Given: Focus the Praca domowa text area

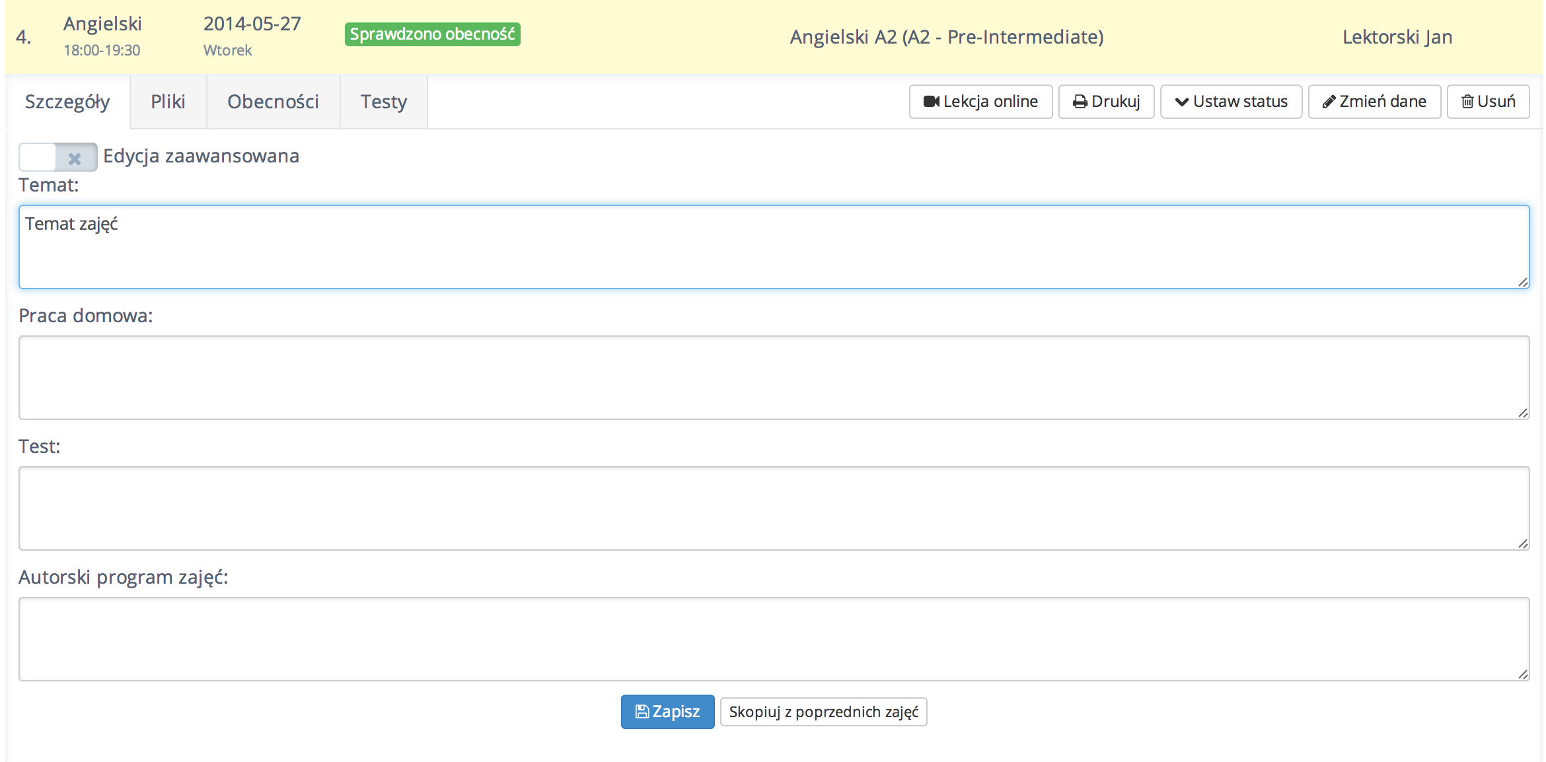Looking at the screenshot, I should tap(773, 378).
